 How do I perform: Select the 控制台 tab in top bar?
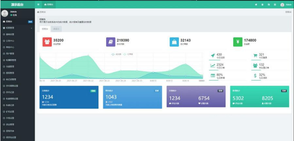[x=49, y=4]
